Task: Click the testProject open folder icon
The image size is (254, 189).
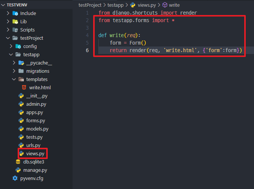Action: 15,38
